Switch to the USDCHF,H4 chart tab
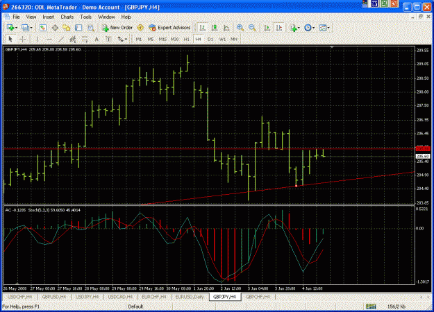 pos(19,297)
